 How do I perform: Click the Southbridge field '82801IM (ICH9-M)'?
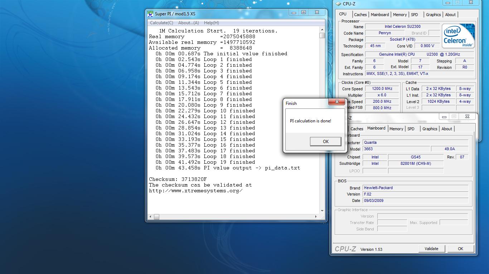pos(416,163)
